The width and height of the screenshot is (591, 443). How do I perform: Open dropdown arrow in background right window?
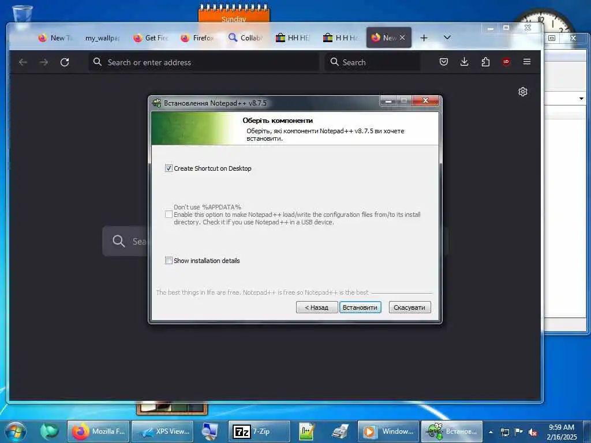coord(581,99)
